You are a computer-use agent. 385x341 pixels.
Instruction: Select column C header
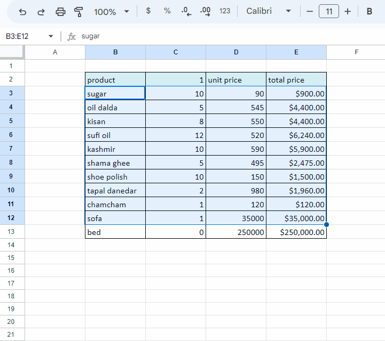tap(176, 52)
